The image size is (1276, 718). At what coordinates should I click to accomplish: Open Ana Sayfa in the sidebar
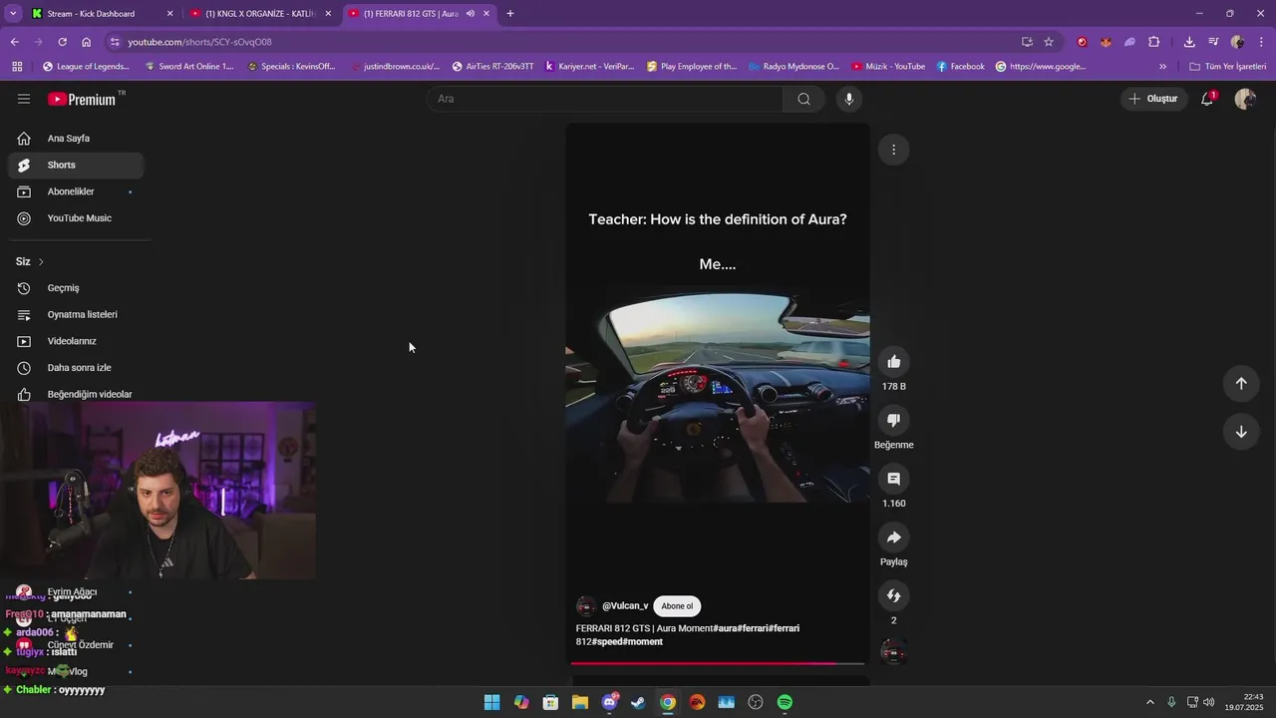(x=76, y=139)
